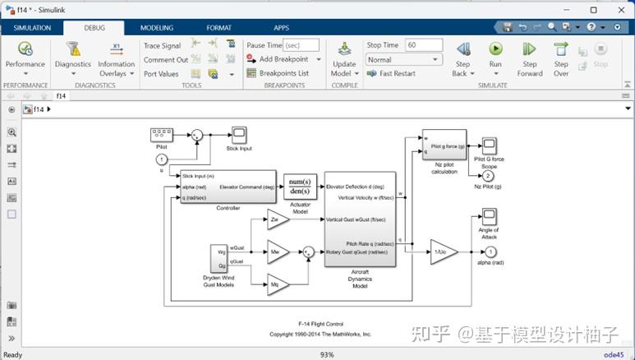
Task: Open the Performance Advisor icon
Action: pos(25,48)
